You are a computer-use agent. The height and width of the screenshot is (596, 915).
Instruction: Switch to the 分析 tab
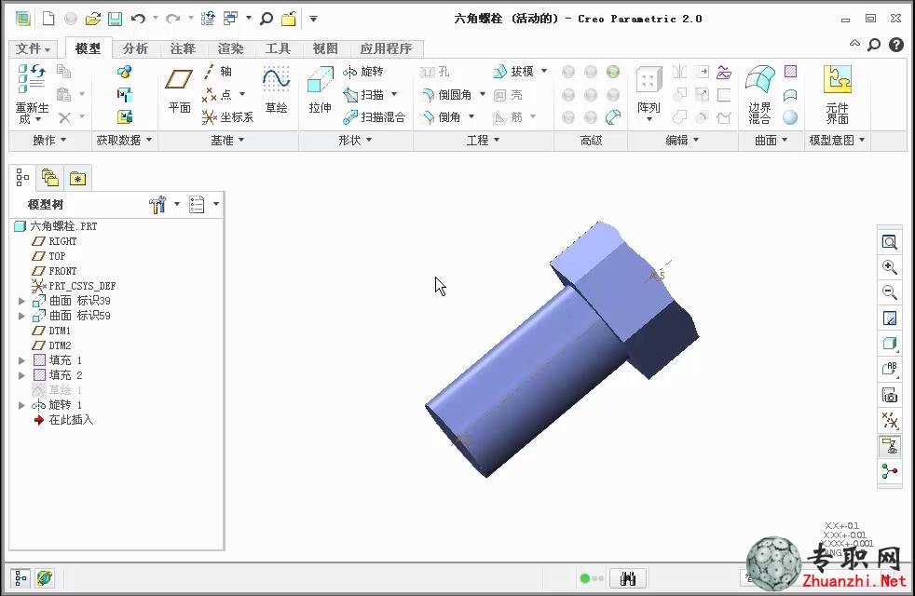coord(135,48)
